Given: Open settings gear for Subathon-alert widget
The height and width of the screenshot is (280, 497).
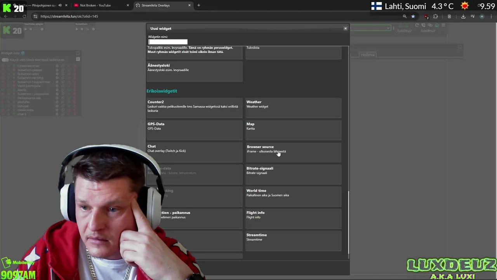Looking at the screenshot, I should pyautogui.click(x=57, y=74).
